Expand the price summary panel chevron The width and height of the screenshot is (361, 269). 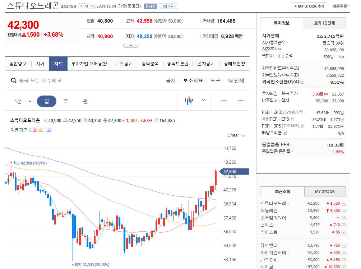tap(131, 46)
